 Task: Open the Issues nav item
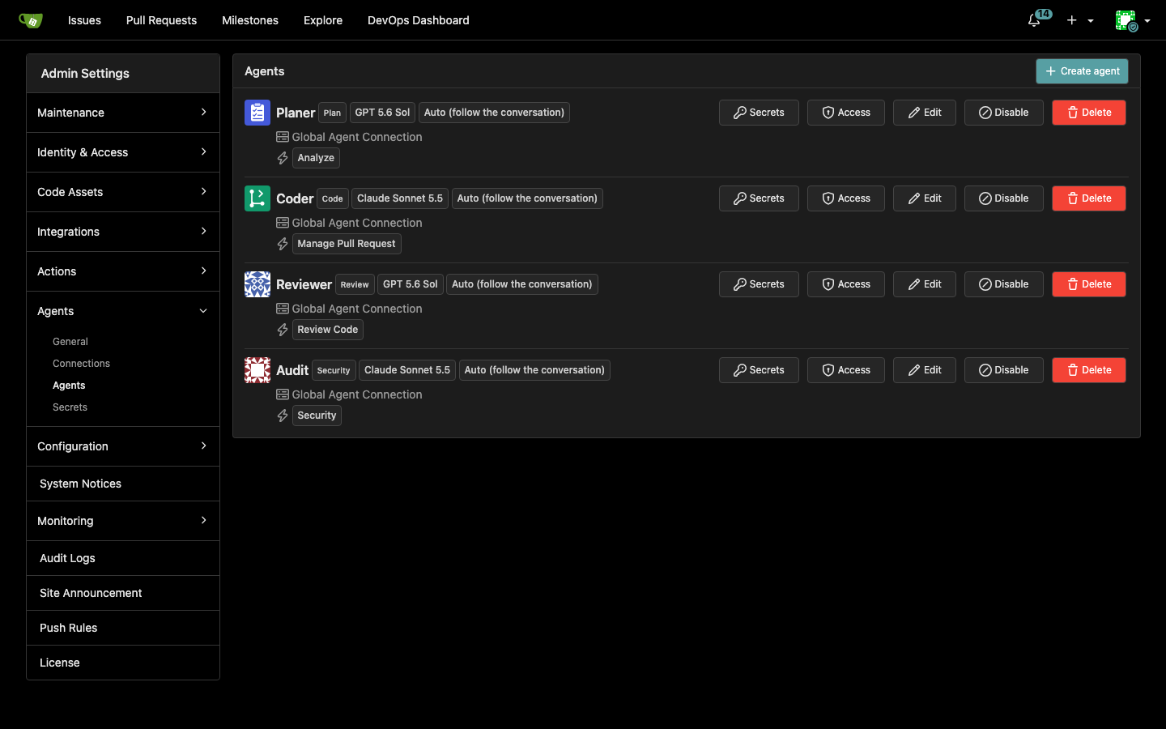tap(84, 20)
